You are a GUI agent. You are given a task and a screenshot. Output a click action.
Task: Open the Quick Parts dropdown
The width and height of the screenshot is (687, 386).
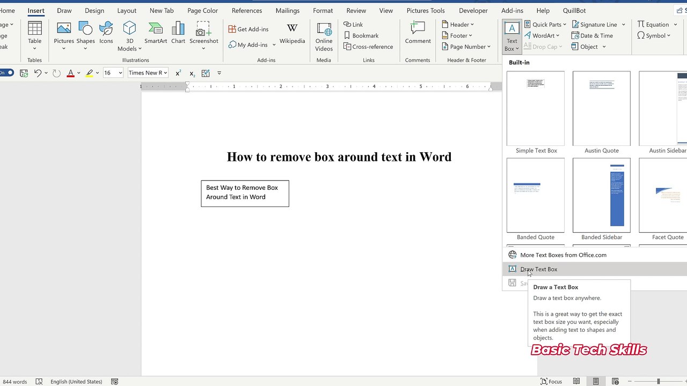[545, 25]
